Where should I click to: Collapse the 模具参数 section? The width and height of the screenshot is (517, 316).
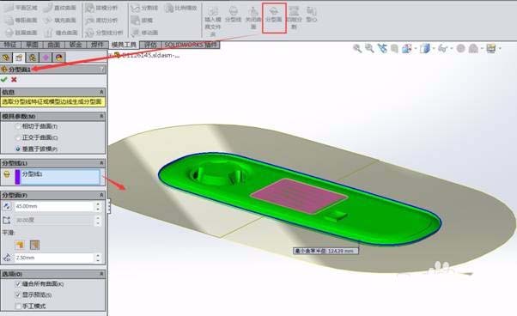tap(101, 116)
